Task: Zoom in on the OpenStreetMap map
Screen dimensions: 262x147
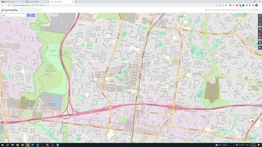Action: 260,16
